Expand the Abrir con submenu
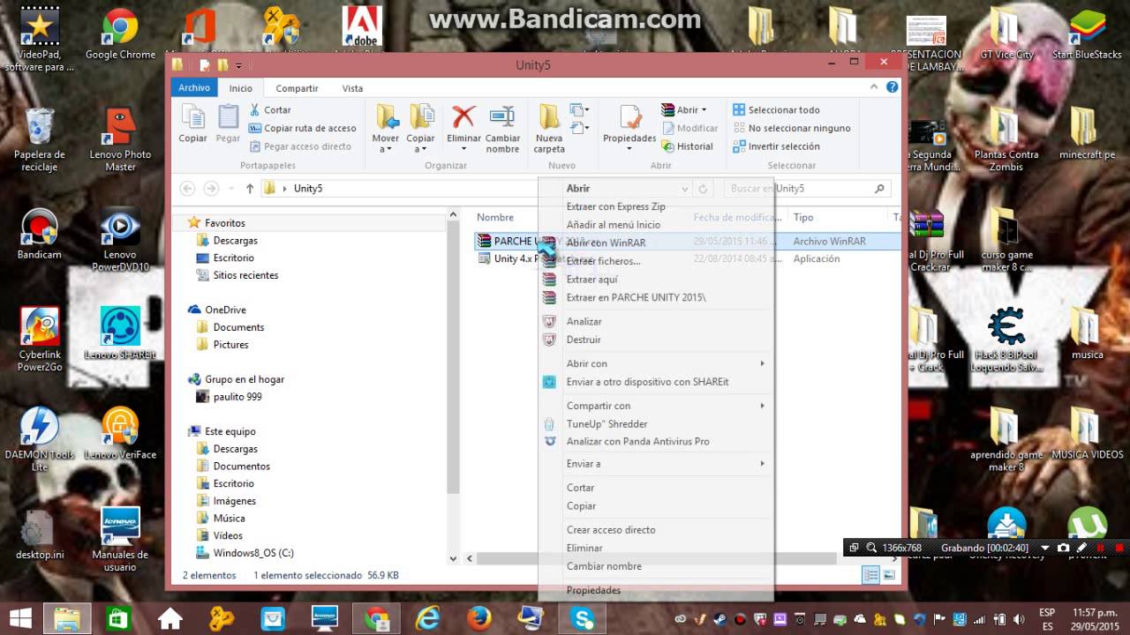1130x635 pixels. (656, 363)
